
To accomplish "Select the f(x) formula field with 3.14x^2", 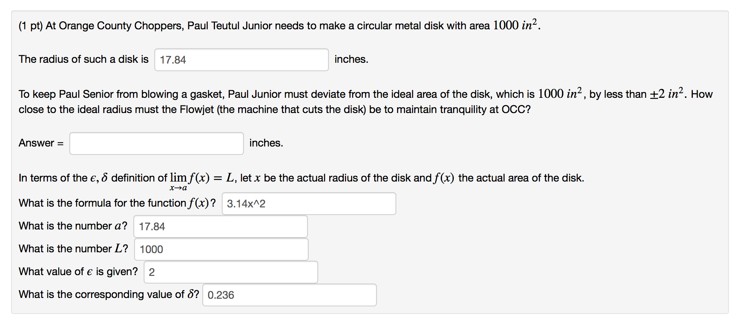I will (309, 204).
